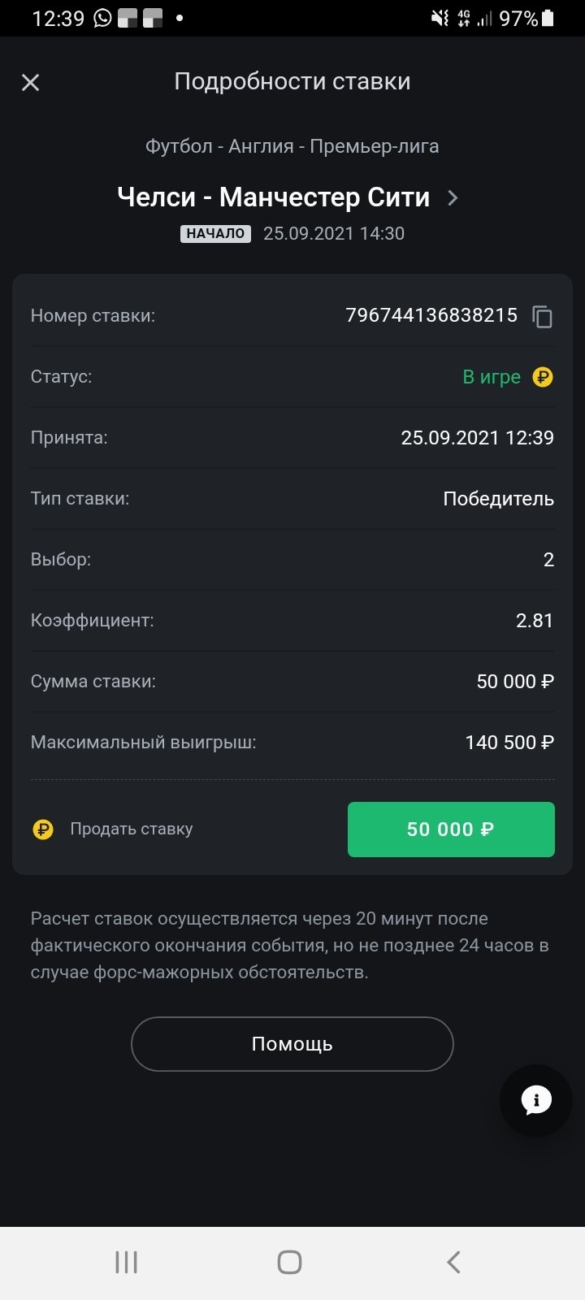585x1300 pixels.
Task: Tap the В игре status text
Action: (492, 377)
